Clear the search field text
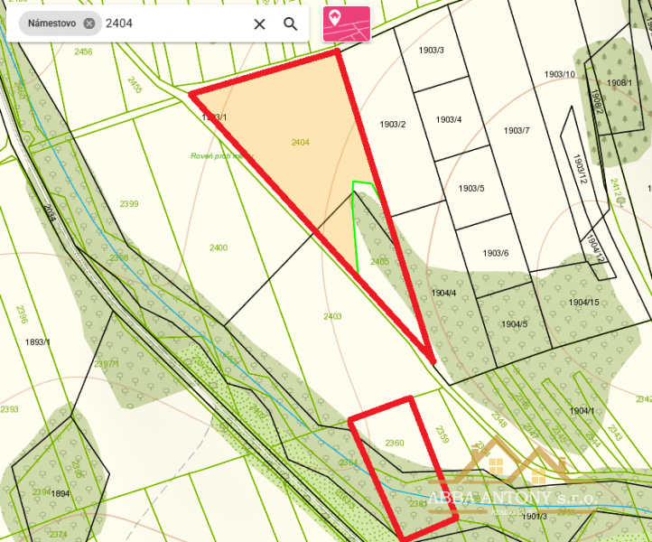Viewport: 652px width, 542px height. coord(259,24)
